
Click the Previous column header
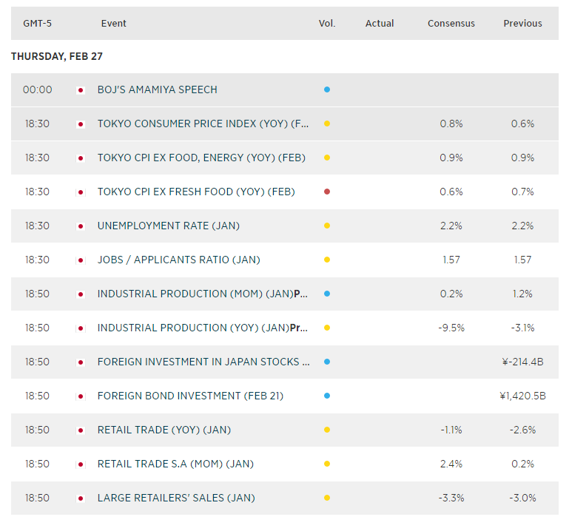pyautogui.click(x=522, y=23)
